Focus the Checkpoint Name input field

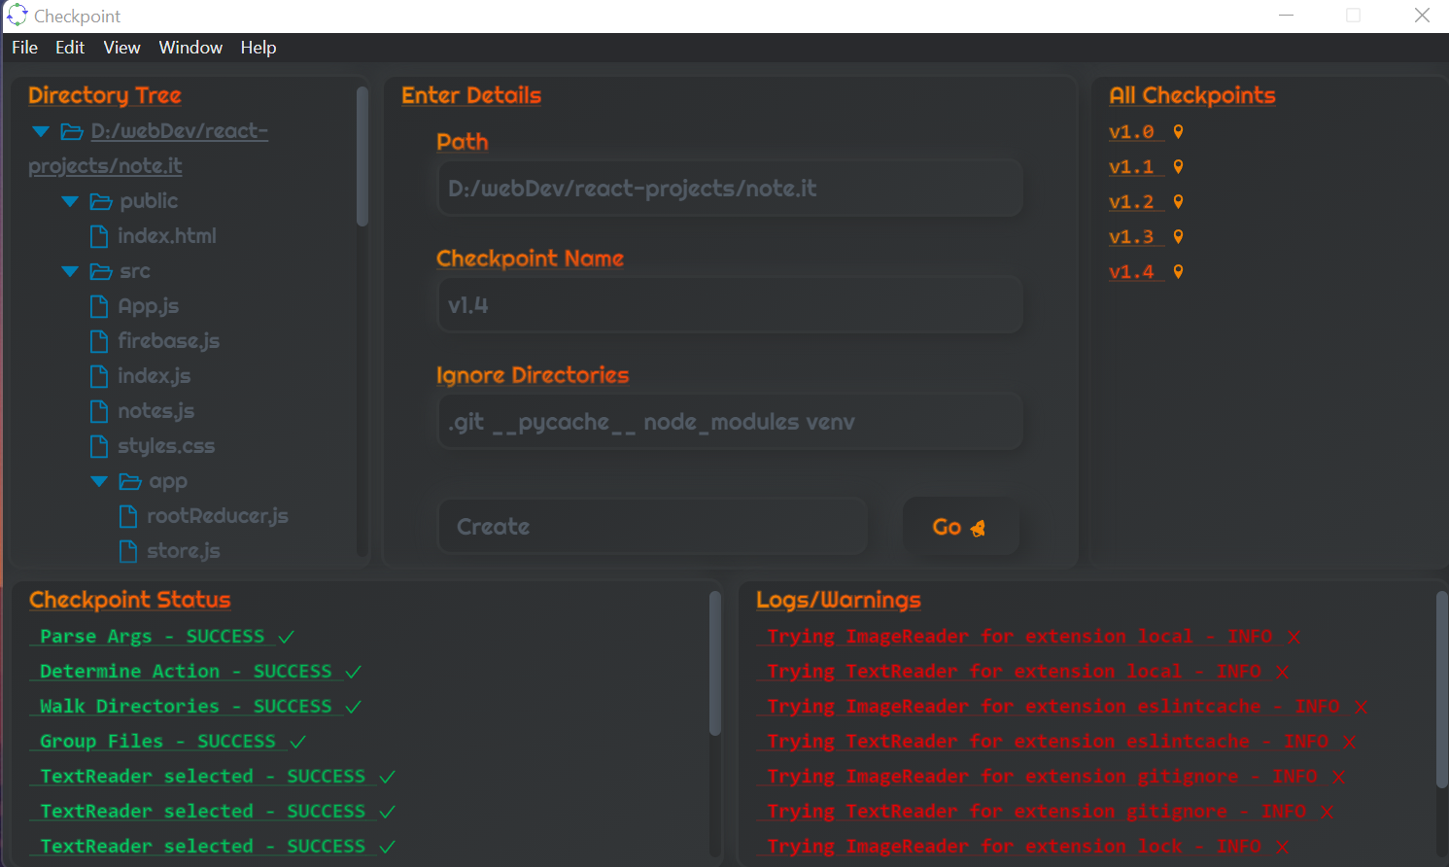[x=730, y=305]
